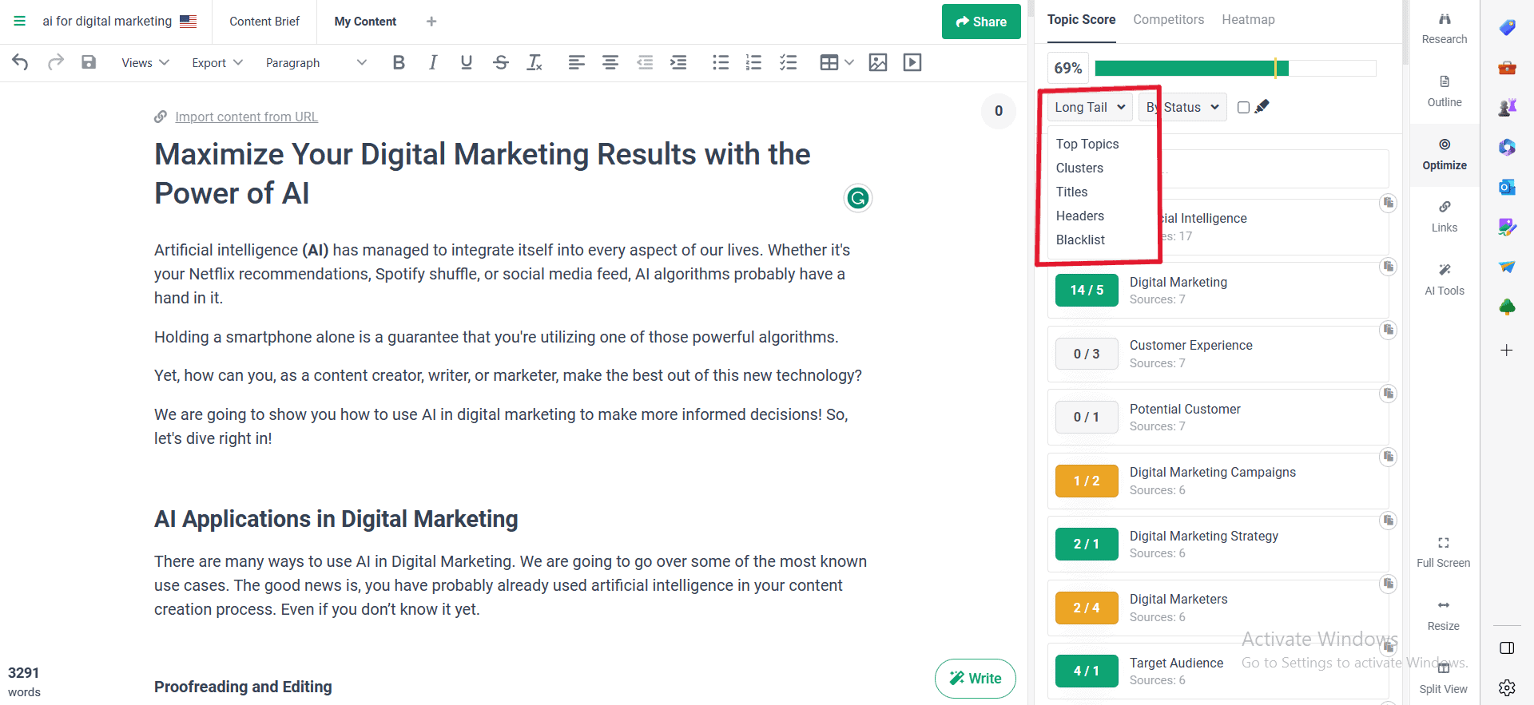Image resolution: width=1534 pixels, height=705 pixels.
Task: Open Links panel
Action: 1445,217
